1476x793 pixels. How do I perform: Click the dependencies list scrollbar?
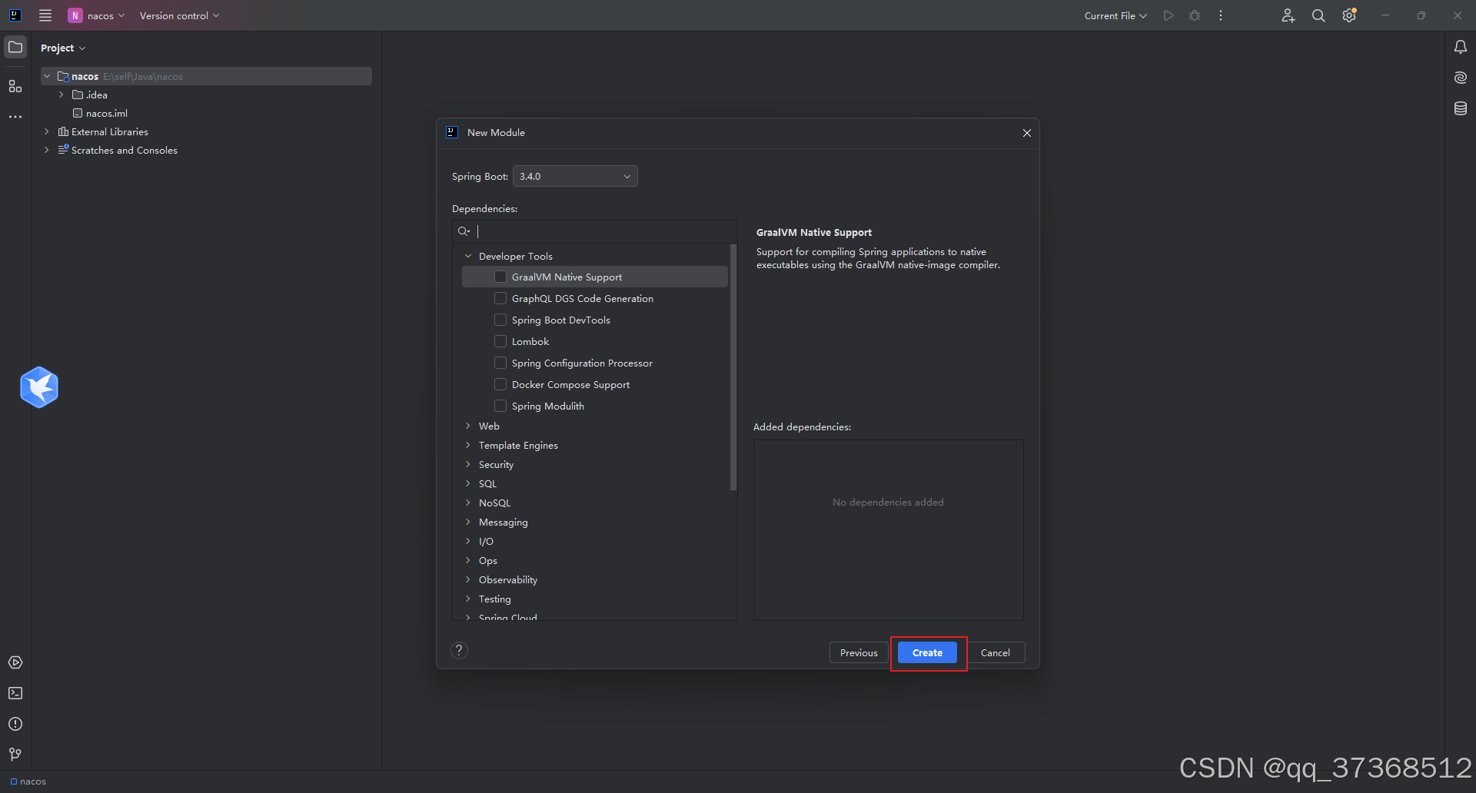[x=733, y=367]
